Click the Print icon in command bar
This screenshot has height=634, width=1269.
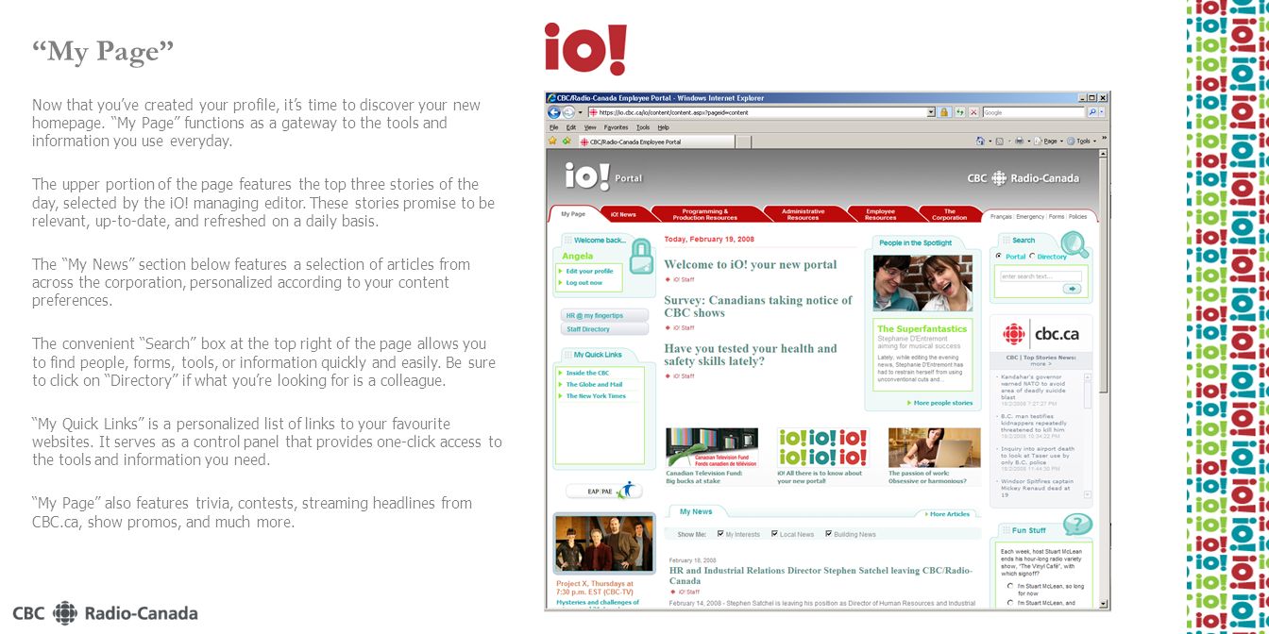(x=1020, y=141)
